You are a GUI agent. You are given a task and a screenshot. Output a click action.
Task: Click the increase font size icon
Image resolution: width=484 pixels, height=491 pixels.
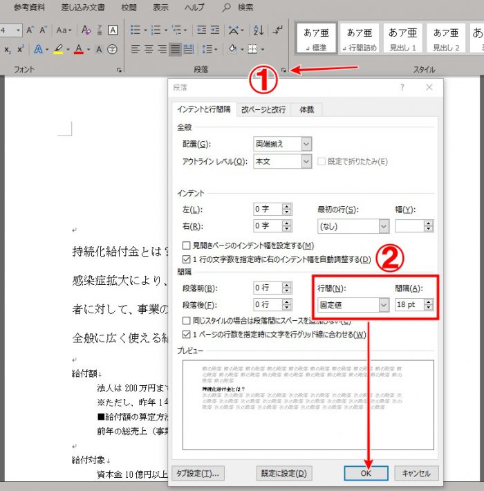(x=30, y=30)
